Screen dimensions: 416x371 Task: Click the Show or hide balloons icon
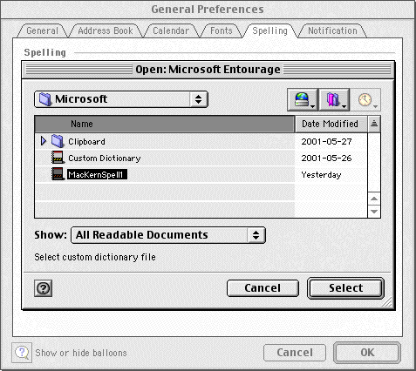pyautogui.click(x=22, y=353)
